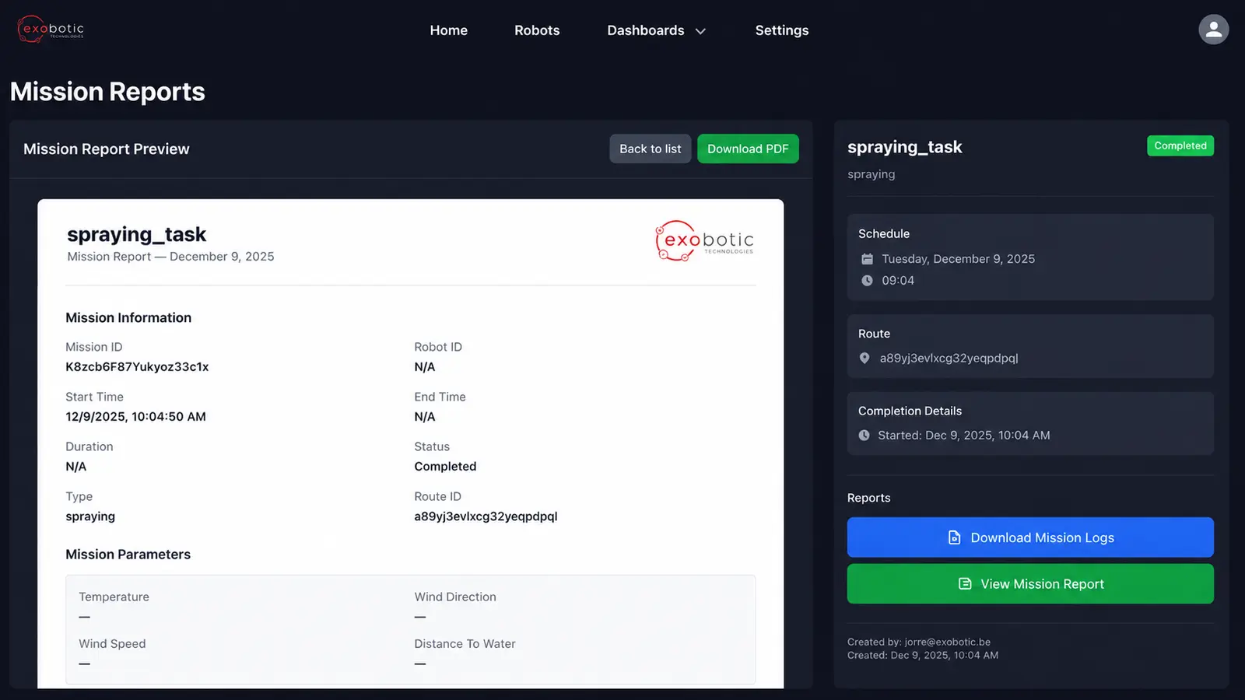1245x700 pixels.
Task: Click the document icon in Download Mission Logs
Action: pos(954,537)
